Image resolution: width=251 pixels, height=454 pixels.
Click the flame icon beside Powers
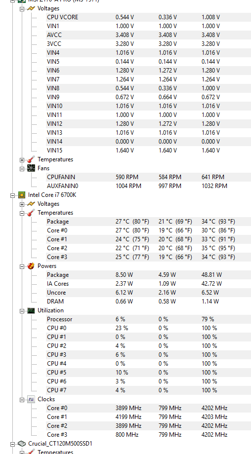coord(31,266)
